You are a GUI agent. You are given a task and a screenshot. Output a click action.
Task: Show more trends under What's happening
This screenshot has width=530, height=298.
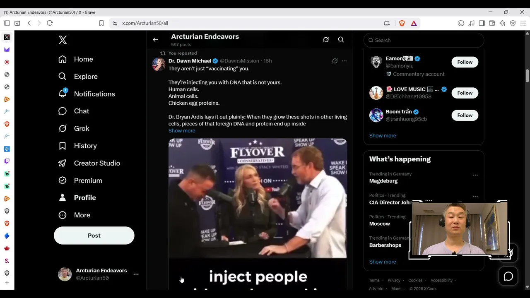tap(383, 262)
